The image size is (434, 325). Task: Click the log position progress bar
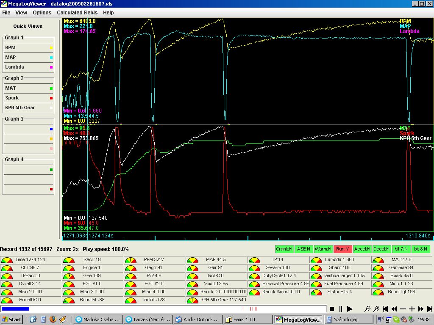[x=163, y=309]
